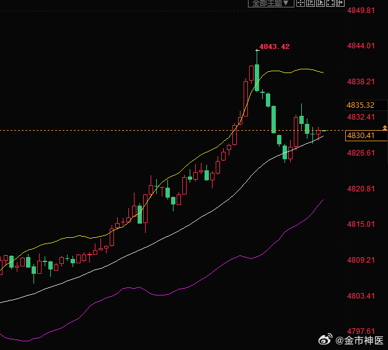388x350 pixels.
Task: Click the 4830.41 current price box
Action: 366,136
